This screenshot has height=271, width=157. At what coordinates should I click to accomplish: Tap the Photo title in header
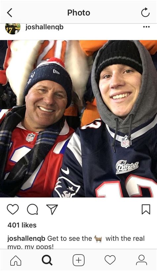(x=79, y=13)
